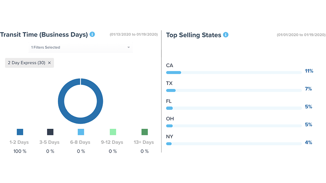Click the 11% value for CA
Image resolution: width=326 pixels, height=183 pixels.
[x=309, y=71]
